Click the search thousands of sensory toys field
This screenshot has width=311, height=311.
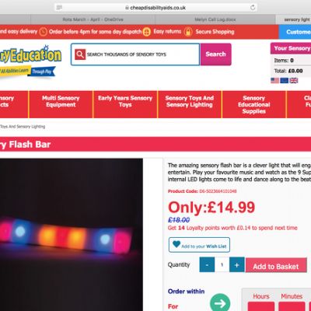(135, 54)
